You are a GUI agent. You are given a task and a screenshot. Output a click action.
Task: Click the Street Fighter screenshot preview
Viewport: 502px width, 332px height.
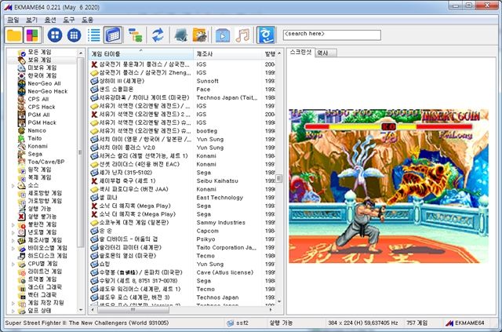(389, 186)
